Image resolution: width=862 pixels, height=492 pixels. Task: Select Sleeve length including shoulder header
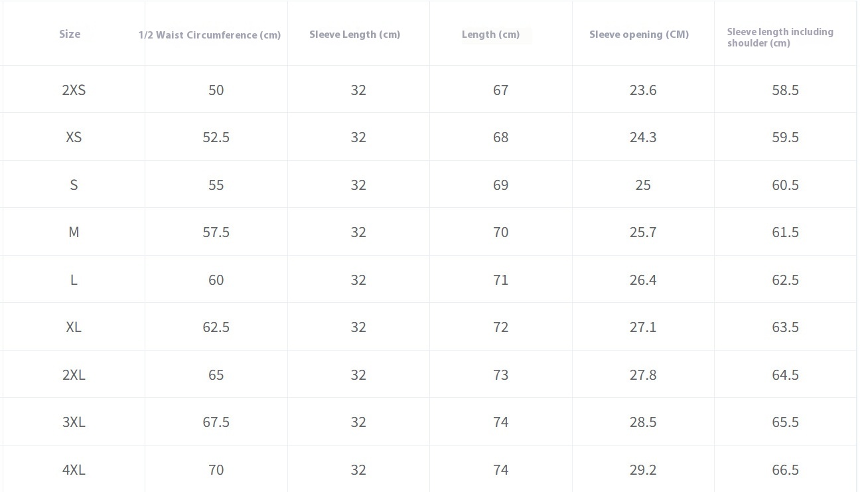[x=780, y=37]
